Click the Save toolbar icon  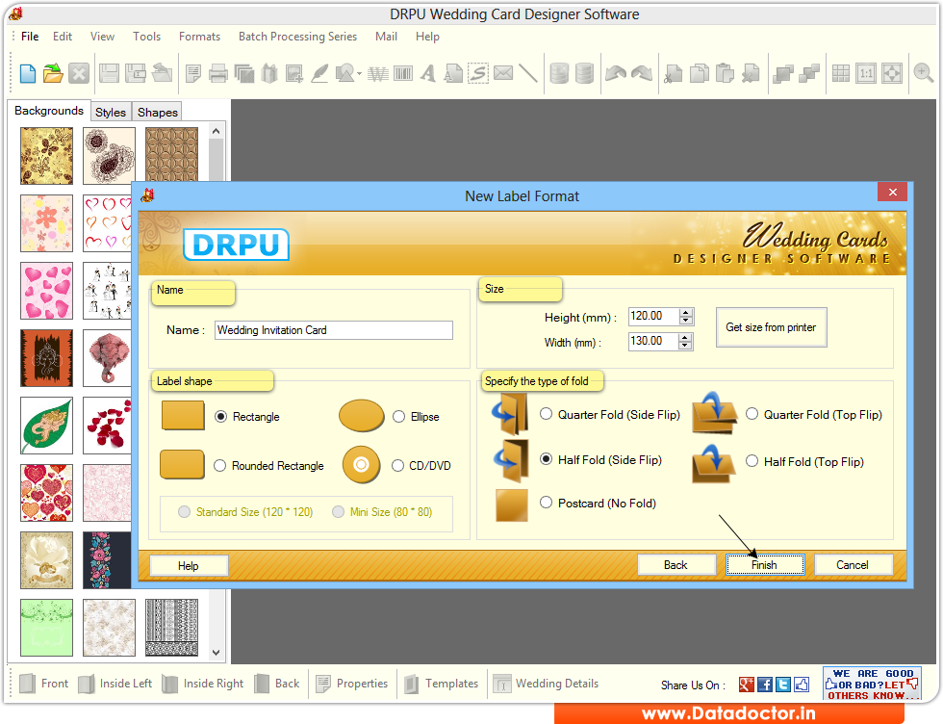109,73
